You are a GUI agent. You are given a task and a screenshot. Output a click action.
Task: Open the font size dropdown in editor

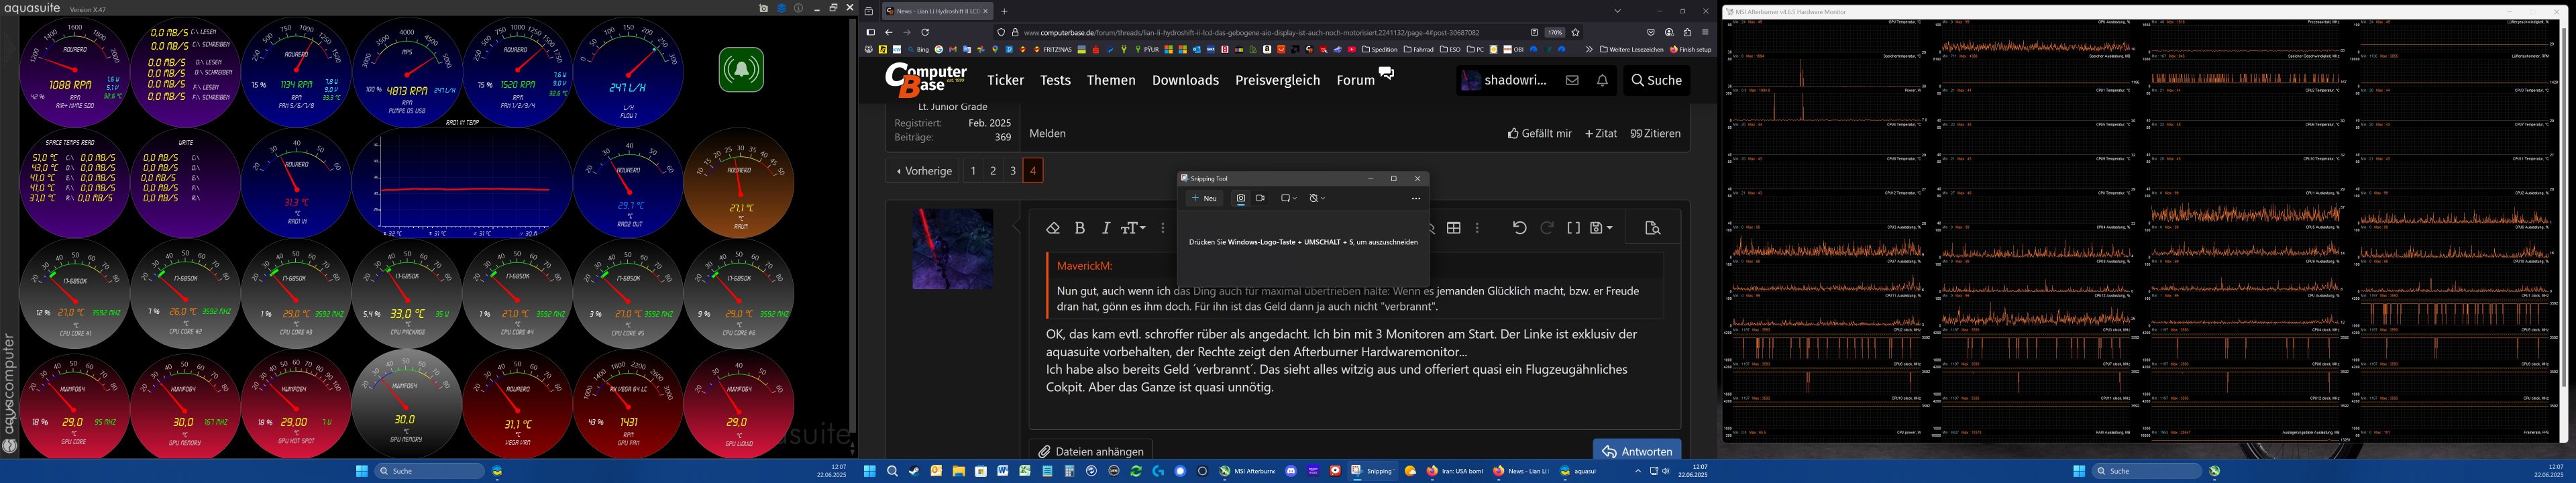pyautogui.click(x=1133, y=228)
